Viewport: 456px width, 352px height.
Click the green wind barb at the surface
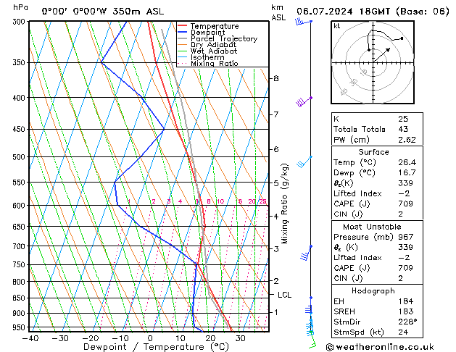click(x=312, y=340)
